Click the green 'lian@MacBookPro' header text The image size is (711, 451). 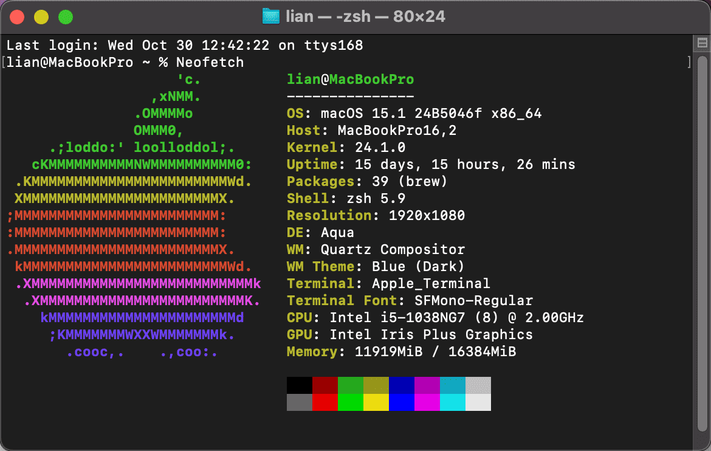(x=350, y=80)
